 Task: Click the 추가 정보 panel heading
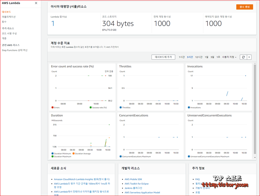click(198, 168)
